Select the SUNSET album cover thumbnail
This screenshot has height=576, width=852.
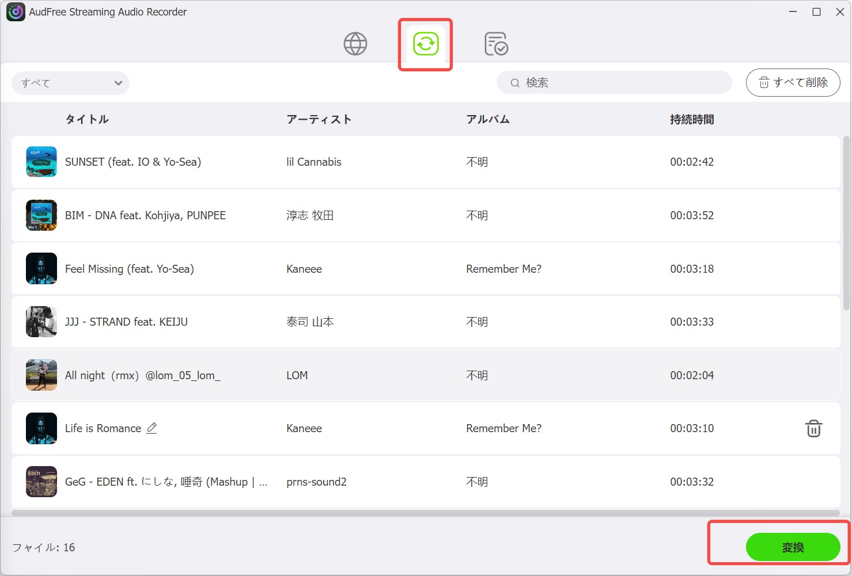[41, 162]
